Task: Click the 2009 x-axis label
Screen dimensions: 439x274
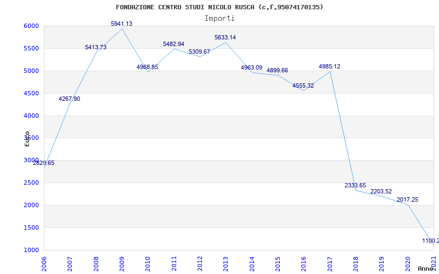Action: [122, 264]
